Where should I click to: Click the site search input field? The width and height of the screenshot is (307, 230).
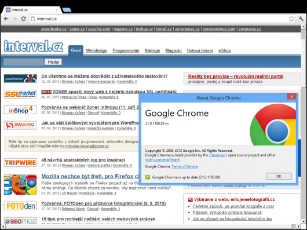point(24,62)
